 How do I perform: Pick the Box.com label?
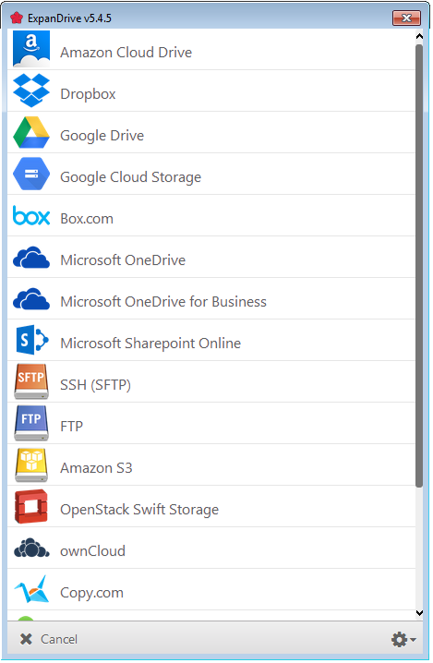[87, 219]
